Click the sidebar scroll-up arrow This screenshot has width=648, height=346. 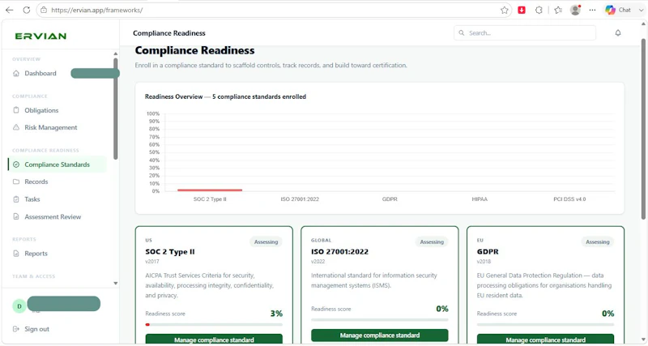click(116, 53)
